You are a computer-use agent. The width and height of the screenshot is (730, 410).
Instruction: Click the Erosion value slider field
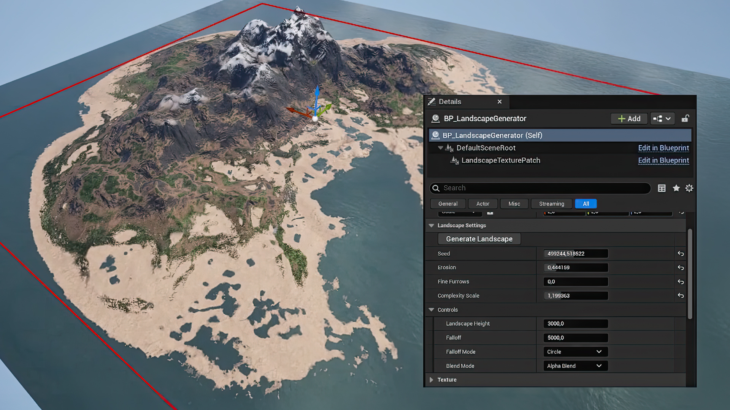pyautogui.click(x=575, y=268)
